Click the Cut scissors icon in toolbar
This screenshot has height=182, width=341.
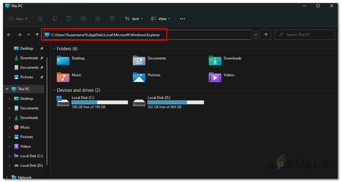(40, 19)
